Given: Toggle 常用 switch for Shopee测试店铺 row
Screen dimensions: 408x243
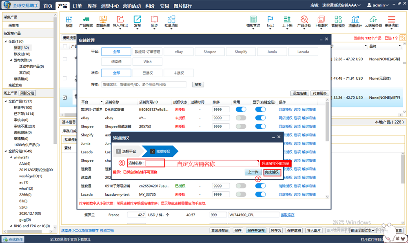Looking at the screenshot, I should (241, 126).
